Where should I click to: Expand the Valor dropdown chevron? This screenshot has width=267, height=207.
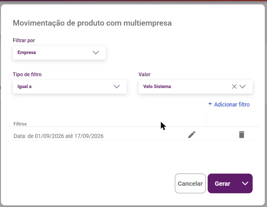pyautogui.click(x=242, y=86)
